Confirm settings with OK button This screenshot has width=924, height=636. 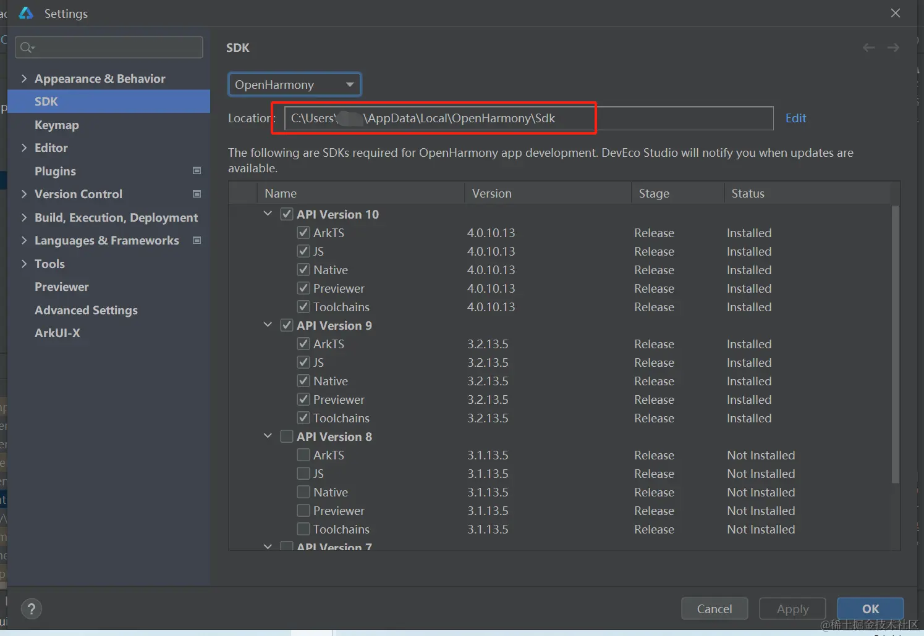click(x=870, y=609)
